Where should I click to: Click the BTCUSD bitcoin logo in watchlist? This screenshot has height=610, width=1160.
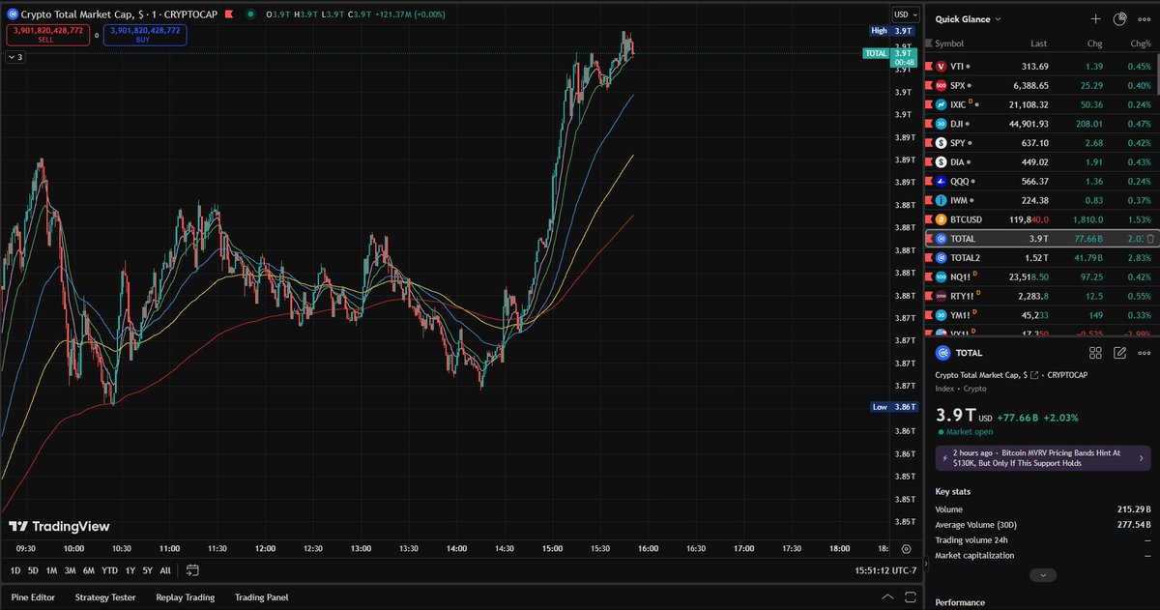pos(942,219)
